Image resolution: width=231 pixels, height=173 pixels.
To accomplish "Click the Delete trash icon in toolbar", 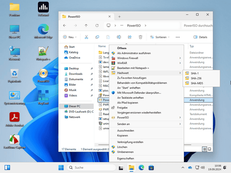I will click(141, 37).
